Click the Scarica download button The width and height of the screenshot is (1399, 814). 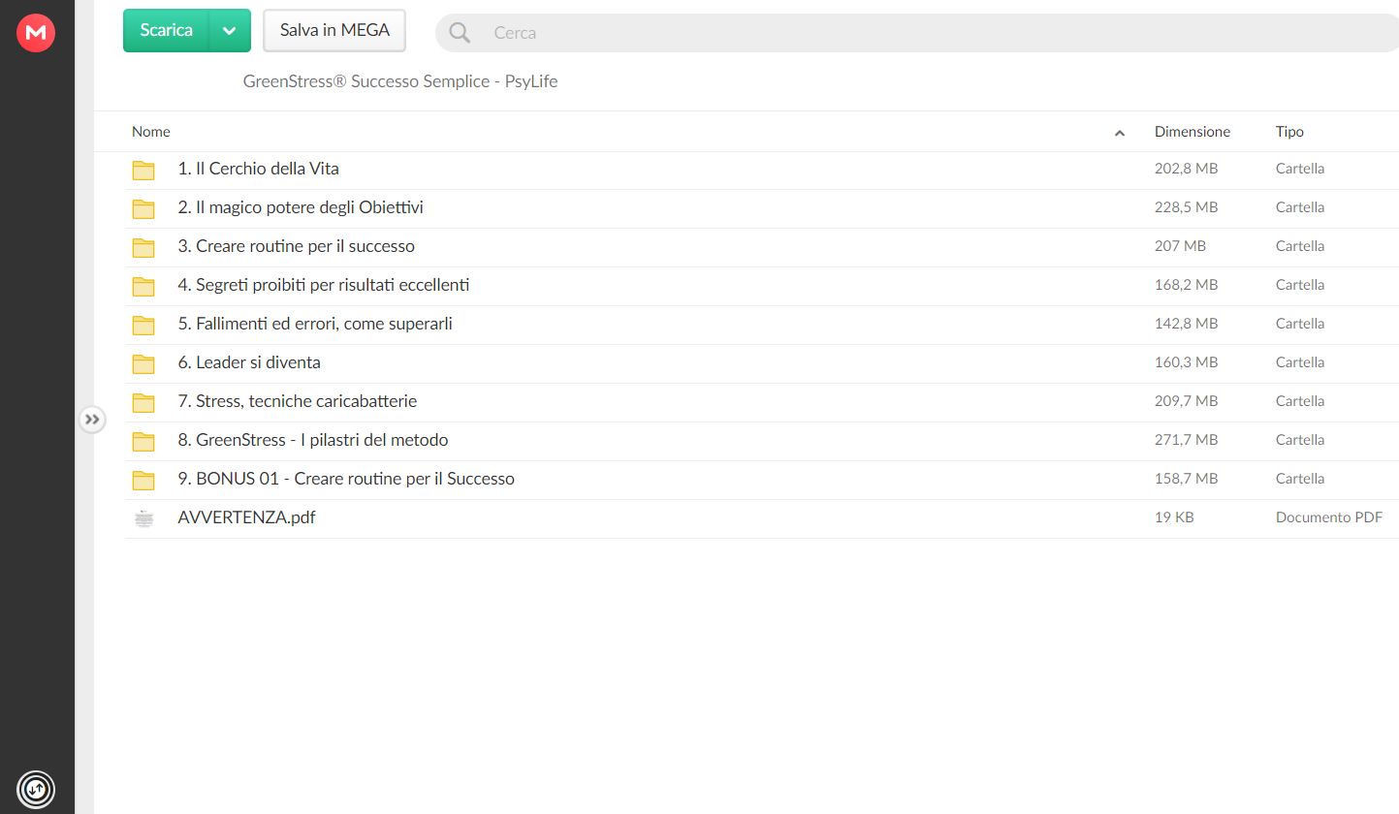[x=166, y=30]
